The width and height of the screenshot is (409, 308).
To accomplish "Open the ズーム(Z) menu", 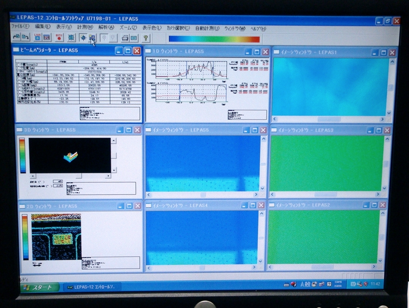I will 128,27.
